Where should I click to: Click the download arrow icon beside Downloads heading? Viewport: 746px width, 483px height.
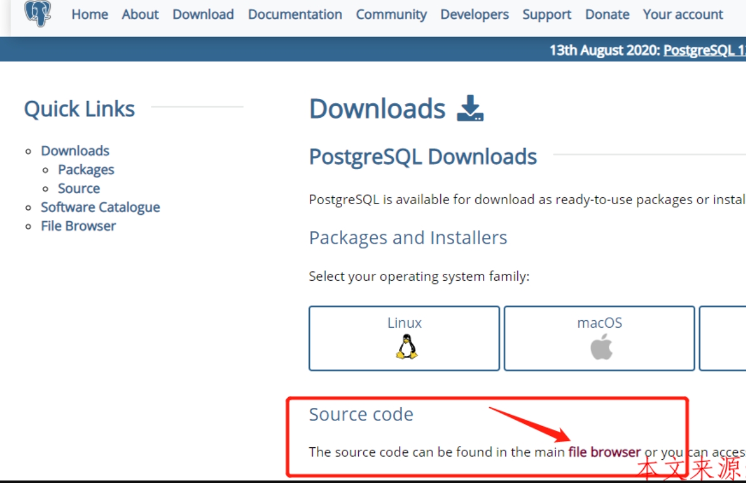click(470, 108)
